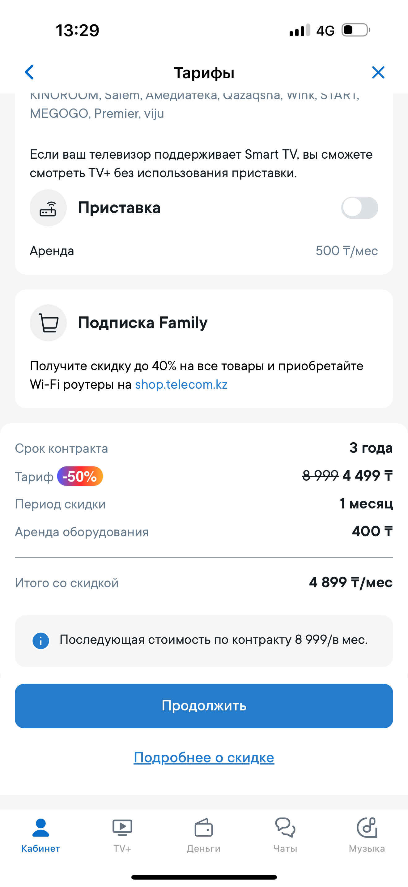
Task: Tap the Срок контракта 3 года value
Action: point(371,448)
